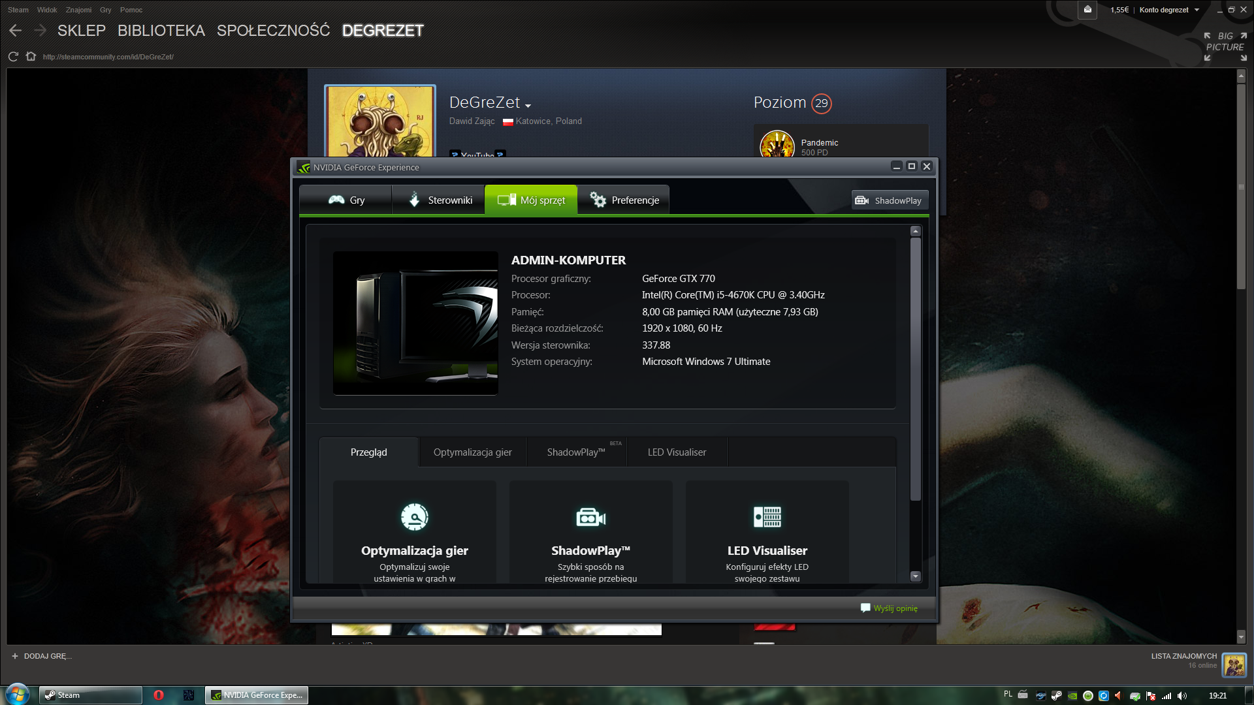
Task: Click the friends list avatar in Steam's bottom corner
Action: (1234, 665)
